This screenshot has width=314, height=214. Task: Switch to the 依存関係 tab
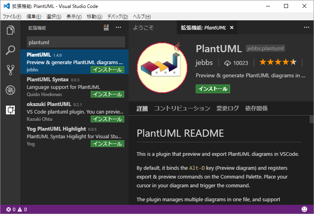point(256,108)
